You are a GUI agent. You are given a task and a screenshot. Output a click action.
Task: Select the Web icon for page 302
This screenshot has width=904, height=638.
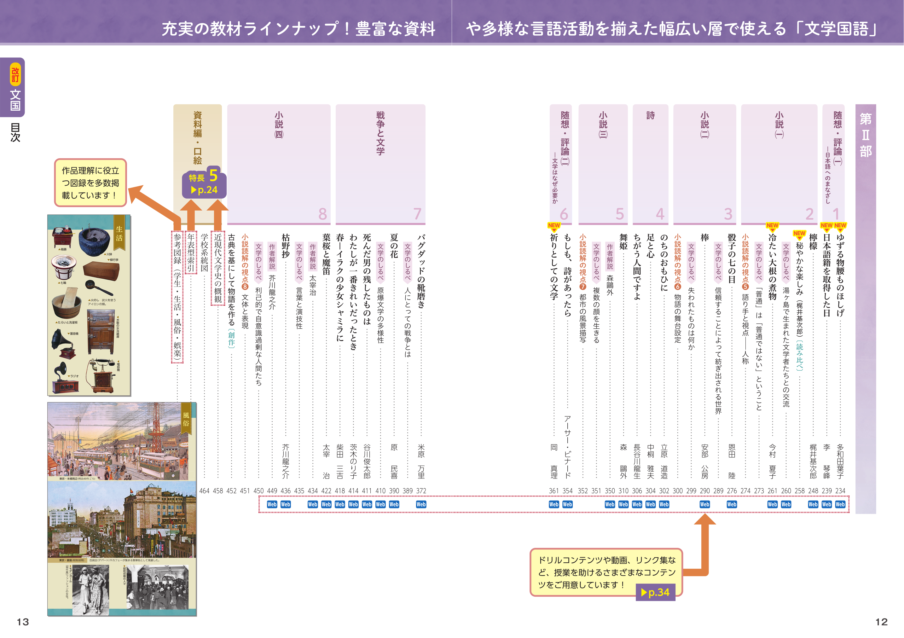664,504
